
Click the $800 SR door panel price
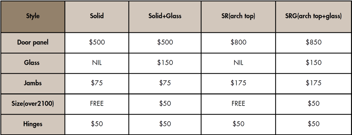tap(238, 42)
